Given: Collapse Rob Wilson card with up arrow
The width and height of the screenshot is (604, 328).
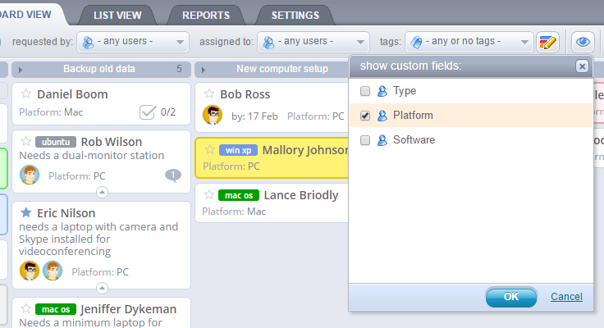Looking at the screenshot, I should coord(102,192).
